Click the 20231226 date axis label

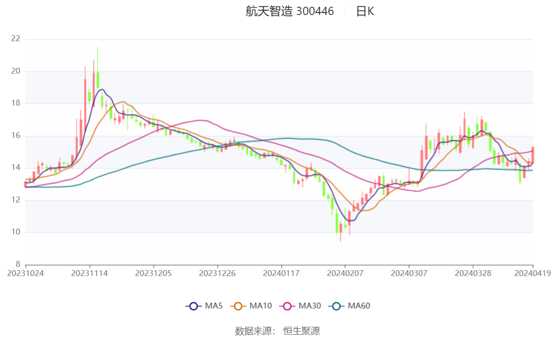pyautogui.click(x=218, y=273)
